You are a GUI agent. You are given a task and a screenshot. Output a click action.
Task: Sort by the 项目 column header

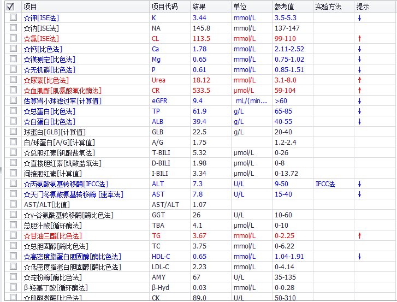click(31, 7)
